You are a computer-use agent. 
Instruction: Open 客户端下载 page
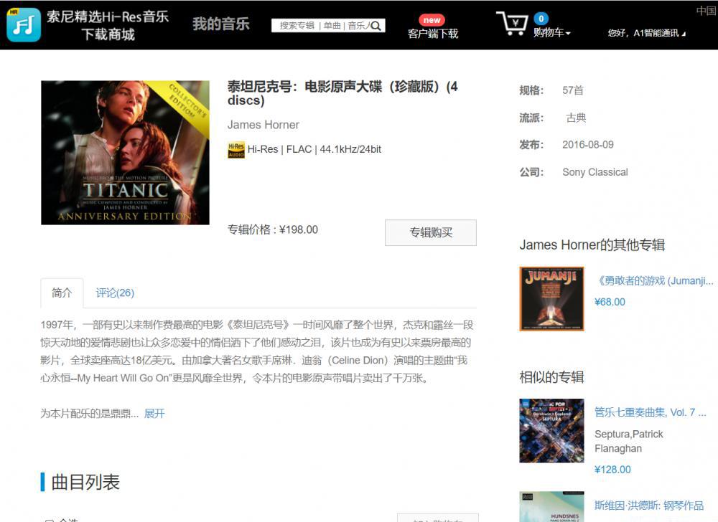pos(433,34)
